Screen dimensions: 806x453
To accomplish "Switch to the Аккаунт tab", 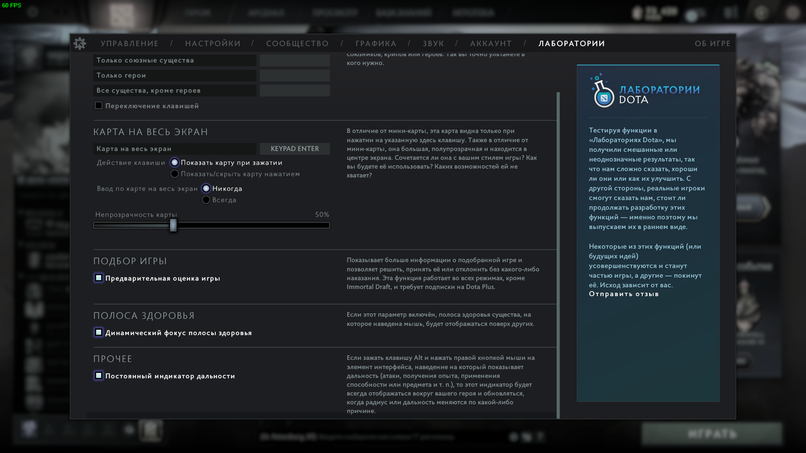I will (491, 44).
